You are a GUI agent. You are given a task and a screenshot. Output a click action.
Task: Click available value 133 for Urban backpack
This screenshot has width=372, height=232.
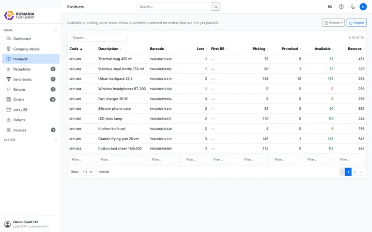[331, 78]
